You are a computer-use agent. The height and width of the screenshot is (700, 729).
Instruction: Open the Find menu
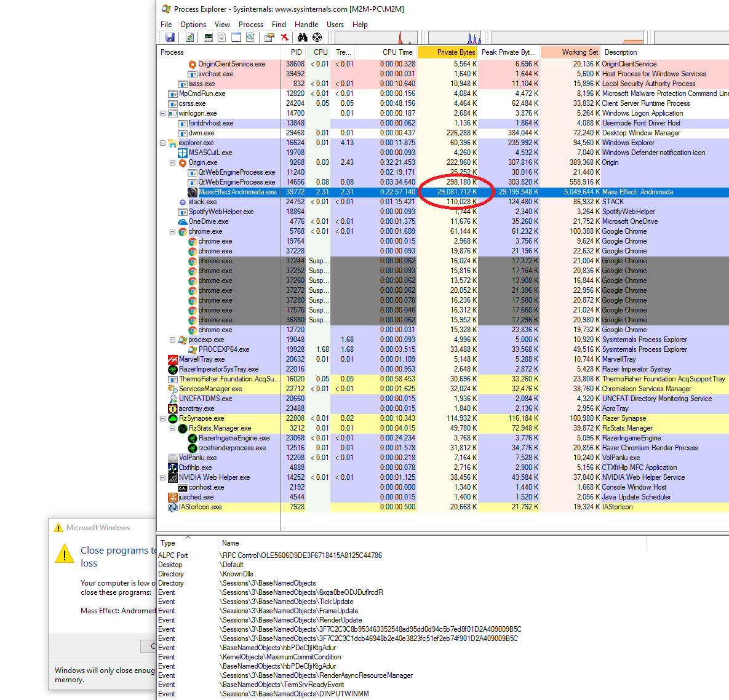coord(279,25)
